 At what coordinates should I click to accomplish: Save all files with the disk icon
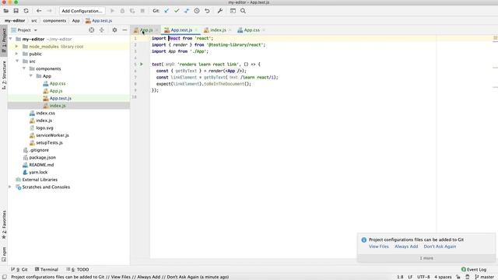tap(16, 11)
